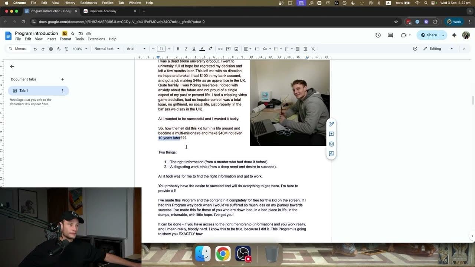Open the Extensions menu in Docs
The height and width of the screenshot is (267, 475).
[x=96, y=39]
